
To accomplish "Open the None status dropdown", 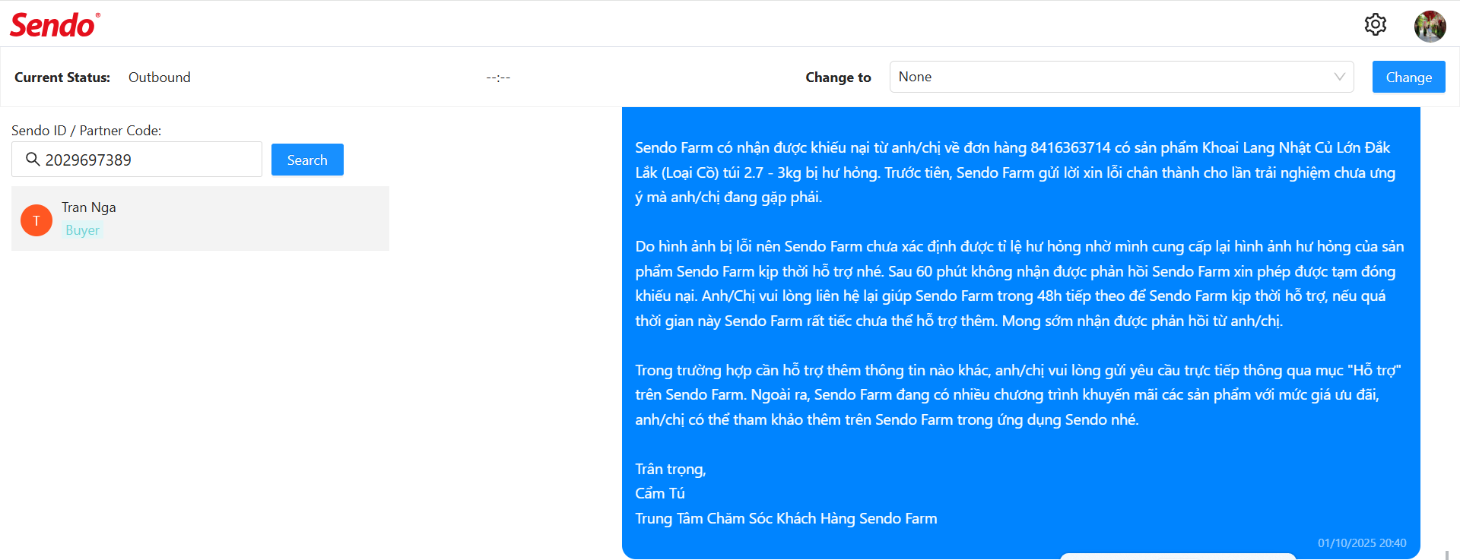I will tap(1122, 77).
